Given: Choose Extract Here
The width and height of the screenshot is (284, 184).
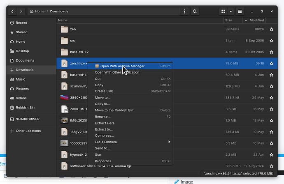Looking at the screenshot, I should 130,123.
